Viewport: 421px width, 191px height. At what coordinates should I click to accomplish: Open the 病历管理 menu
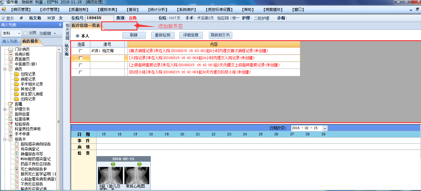[21, 10]
